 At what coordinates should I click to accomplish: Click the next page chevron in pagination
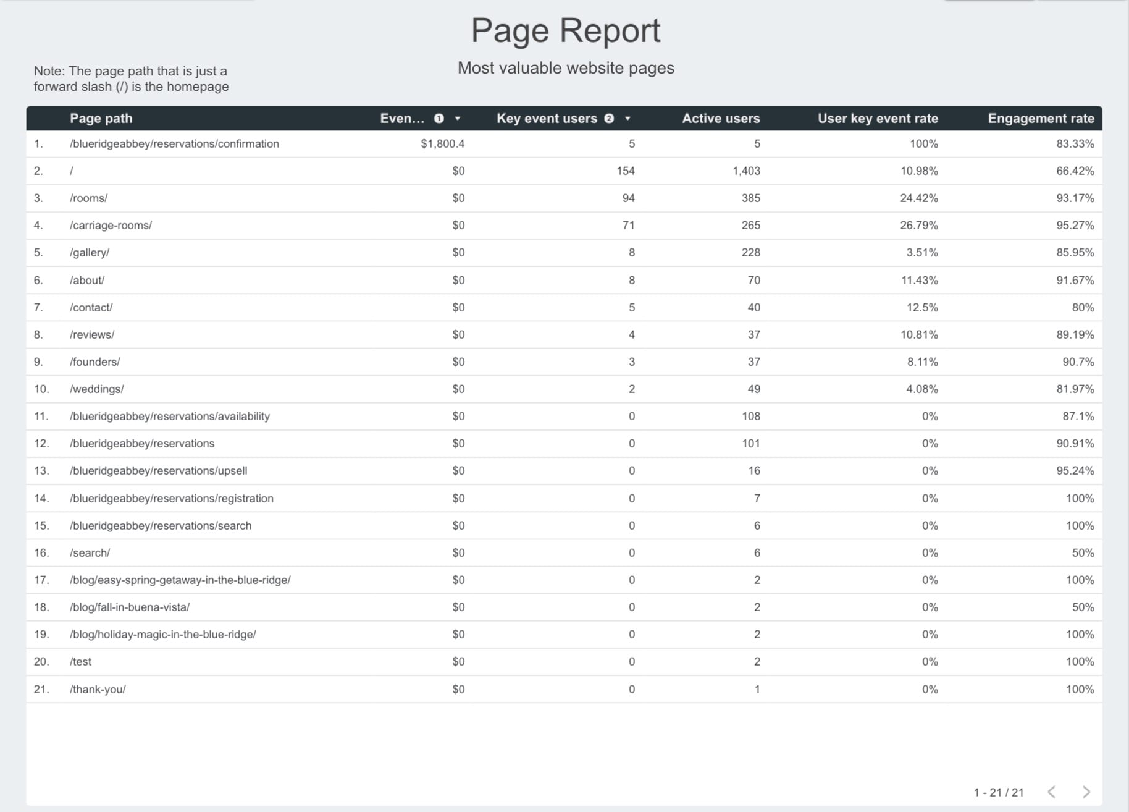pyautogui.click(x=1086, y=790)
